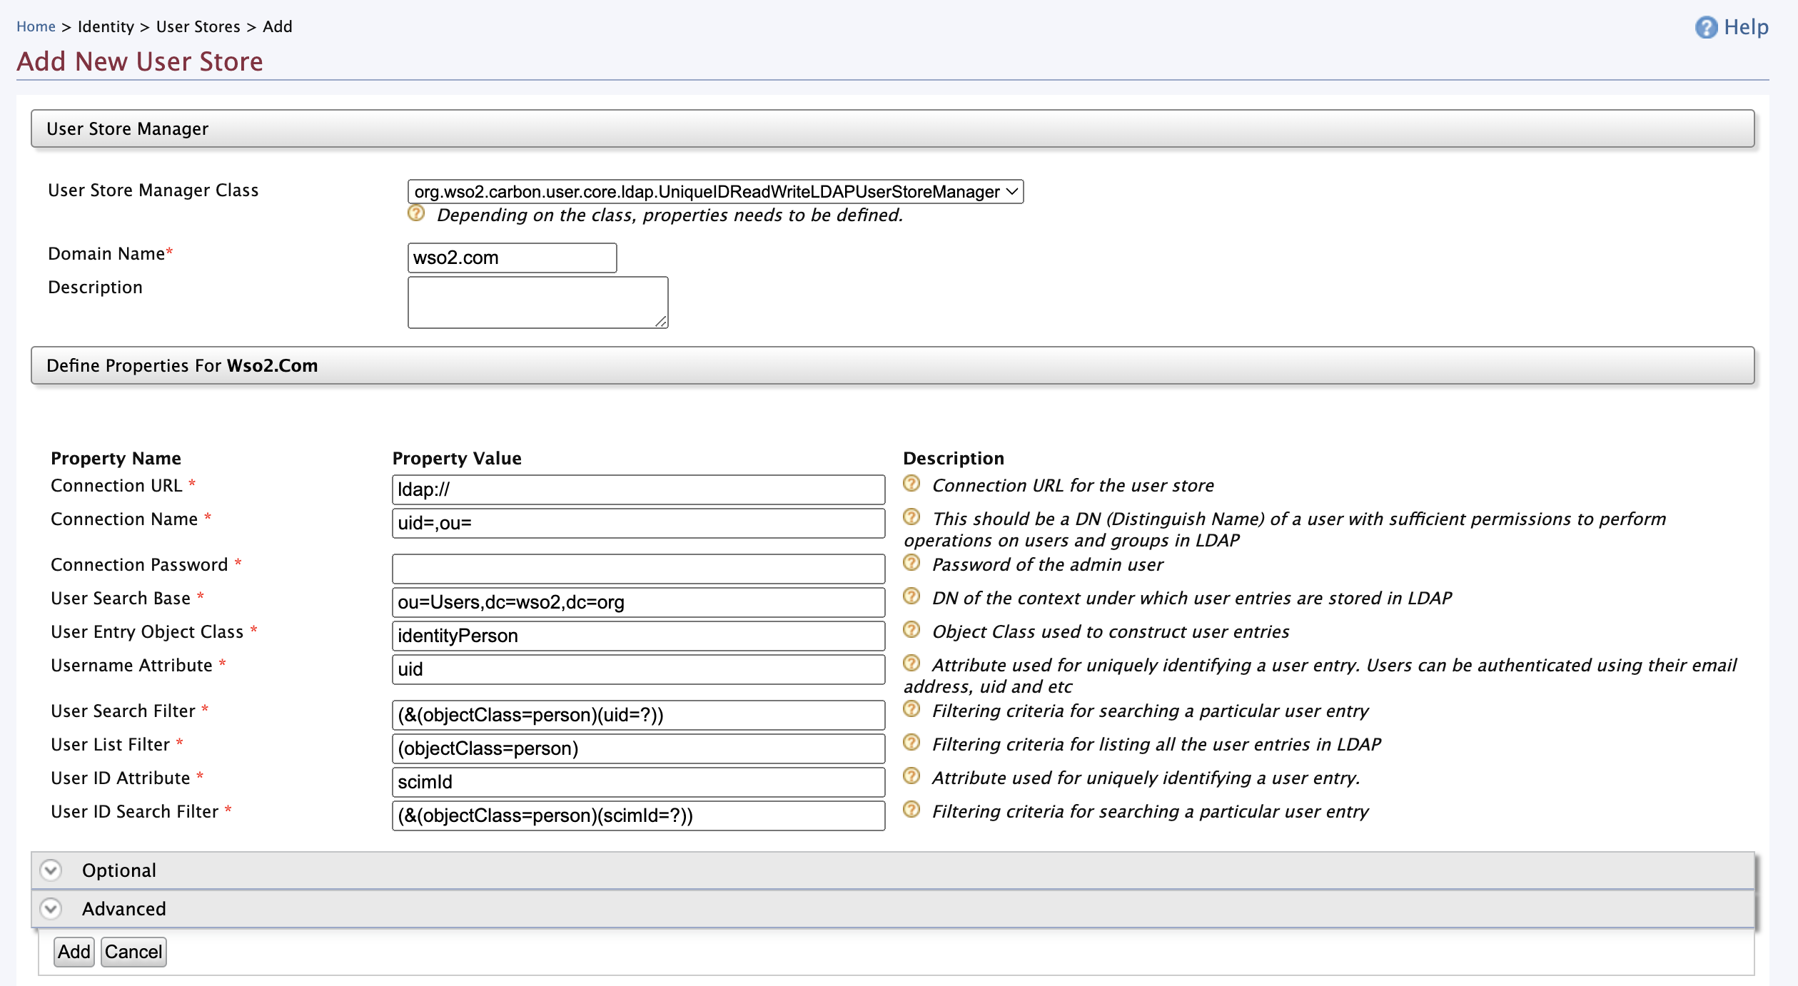1798x986 pixels.
Task: Expand the Advanced properties section
Action: 51,909
